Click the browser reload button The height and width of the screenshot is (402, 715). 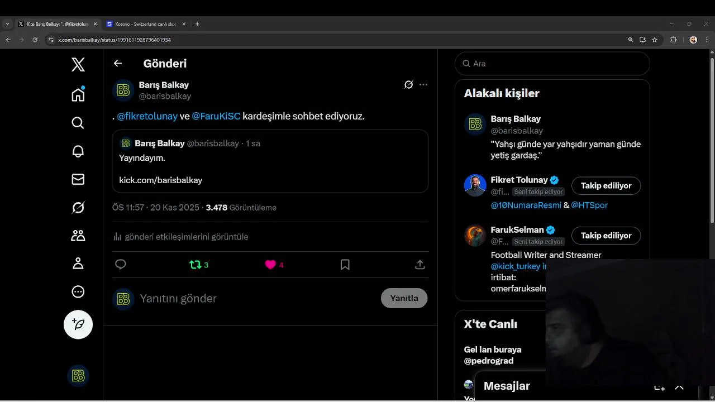point(35,40)
